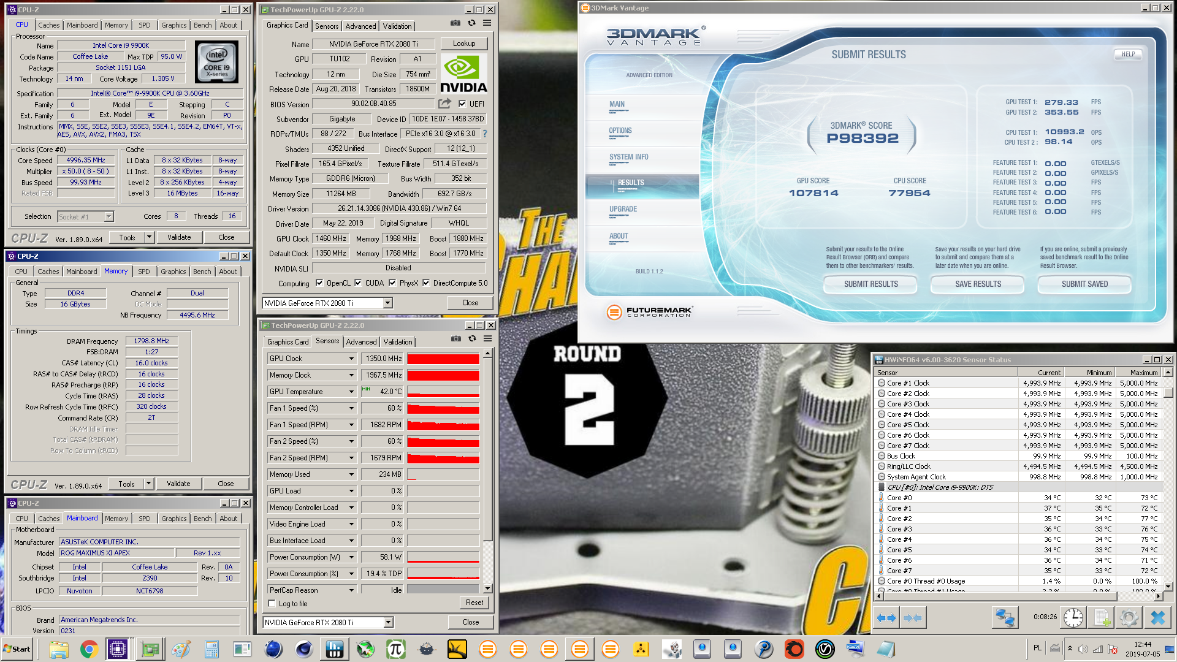Open the Fan 1 Speed (%) sensor dropdown
This screenshot has width=1177, height=662.
352,408
